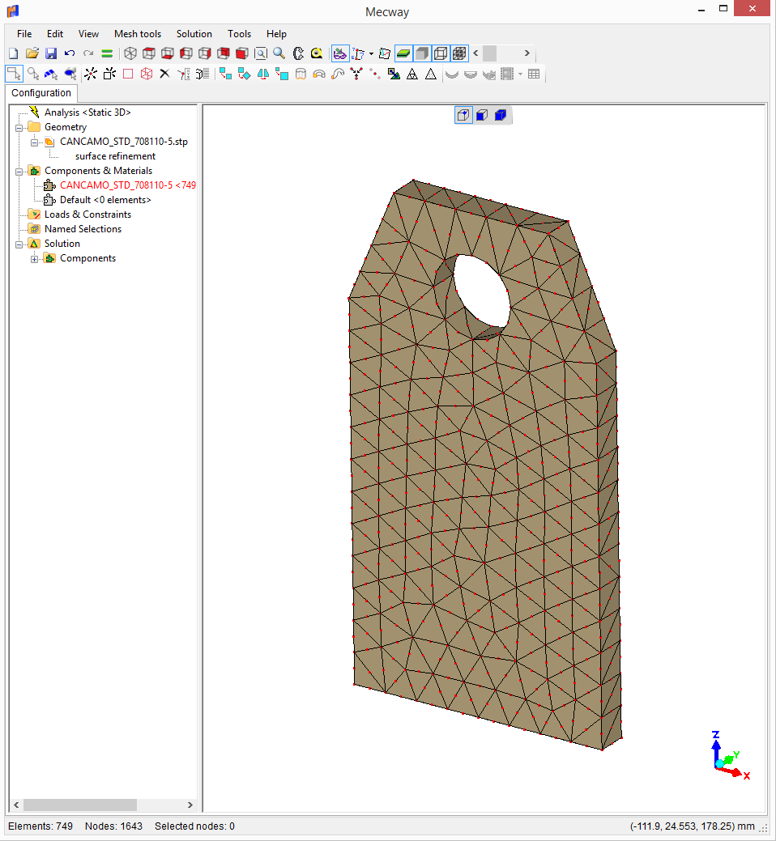Open the table view icon at toolbar end
This screenshot has height=841, width=776.
tap(534, 74)
